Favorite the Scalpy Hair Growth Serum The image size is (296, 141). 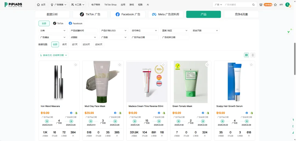[251, 64]
